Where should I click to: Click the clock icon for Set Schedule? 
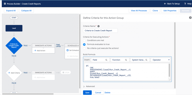(67, 50)
